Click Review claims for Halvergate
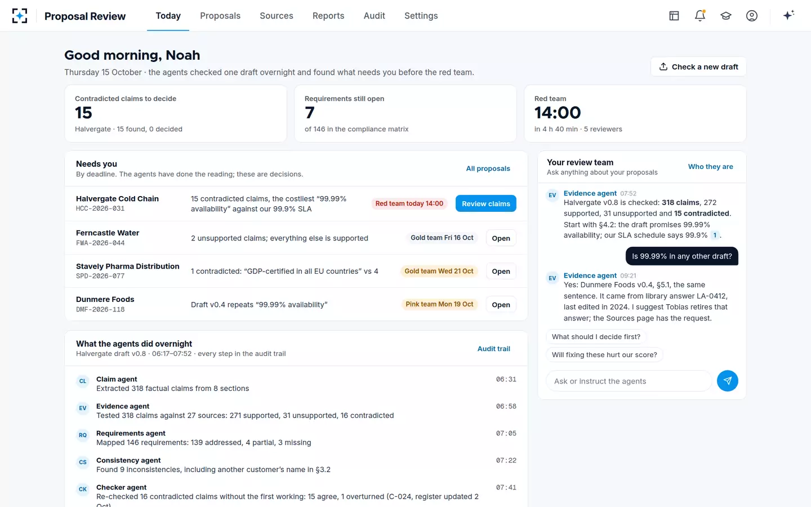This screenshot has height=507, width=811. coord(486,203)
